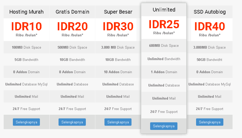
Task: Click the IDR20 price
Action: pos(72,26)
